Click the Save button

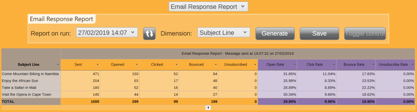click(319, 33)
